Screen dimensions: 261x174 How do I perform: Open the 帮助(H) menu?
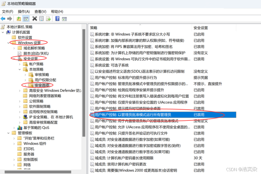tap(57, 12)
